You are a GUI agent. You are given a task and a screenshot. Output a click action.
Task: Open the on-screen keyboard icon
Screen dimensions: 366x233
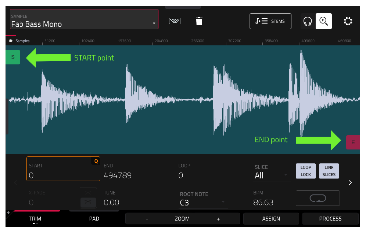[175, 21]
